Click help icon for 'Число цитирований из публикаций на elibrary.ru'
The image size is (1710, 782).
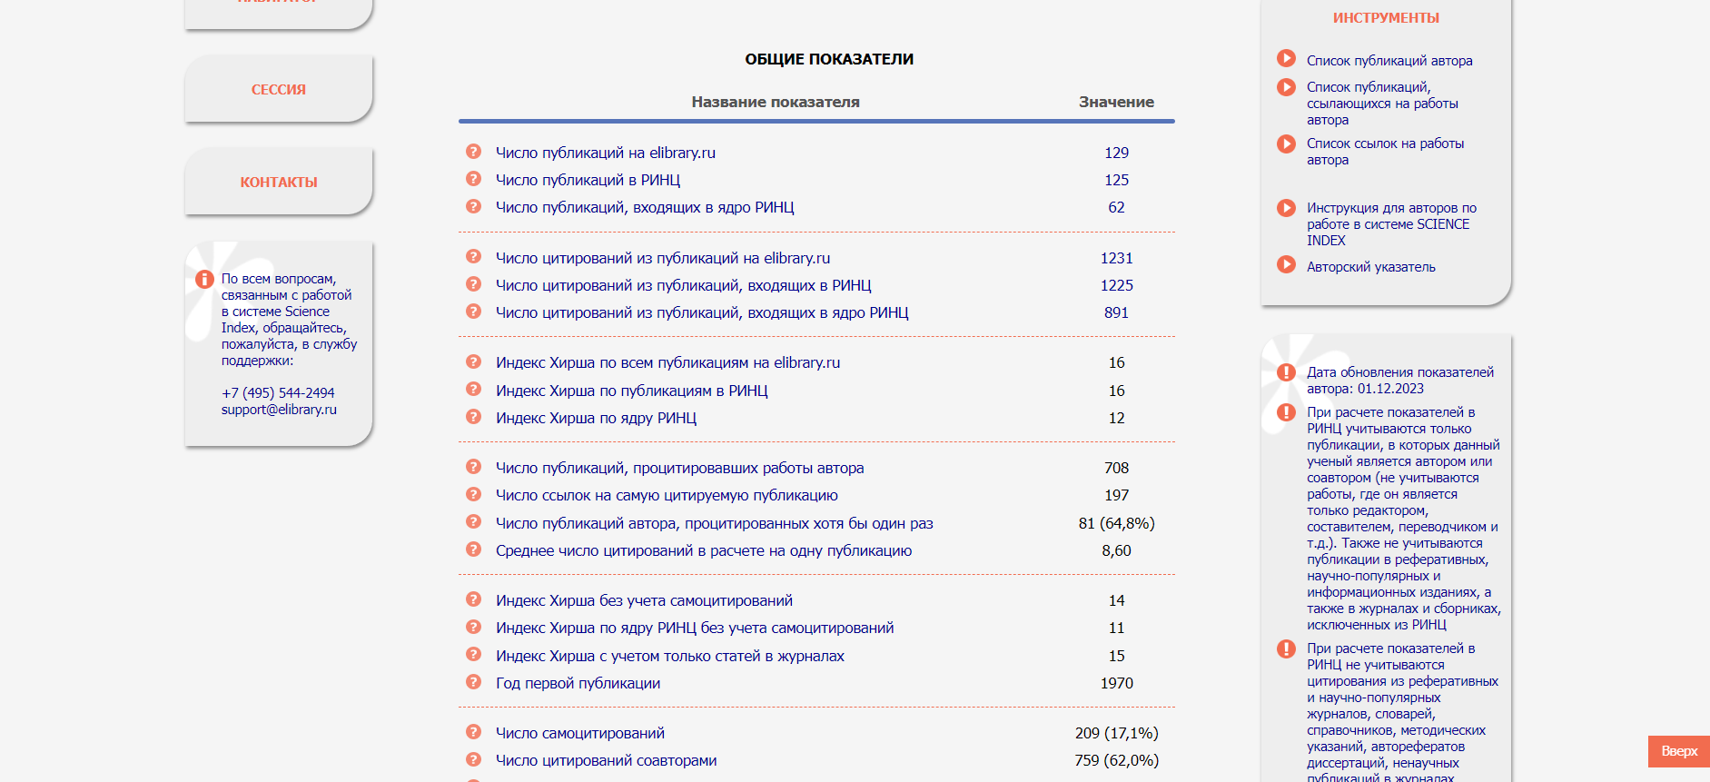pyautogui.click(x=473, y=257)
